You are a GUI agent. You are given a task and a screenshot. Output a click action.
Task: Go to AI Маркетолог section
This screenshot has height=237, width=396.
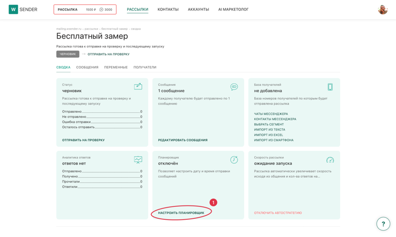click(233, 9)
